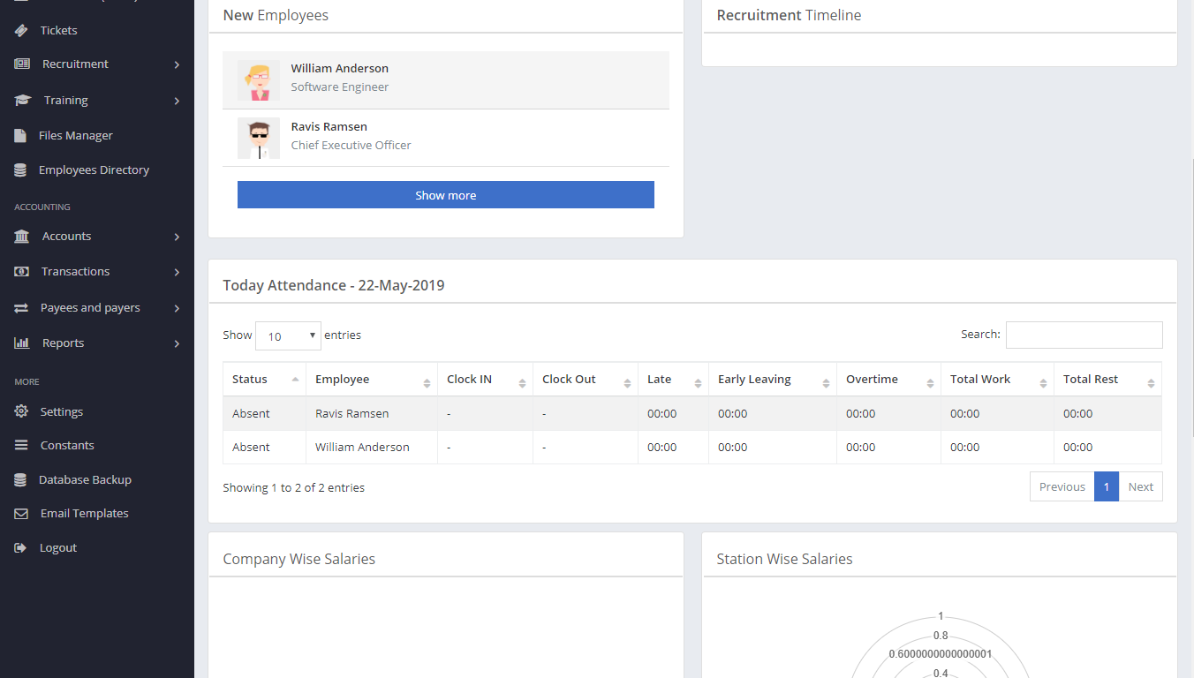Click the Logout exit icon

click(x=21, y=548)
